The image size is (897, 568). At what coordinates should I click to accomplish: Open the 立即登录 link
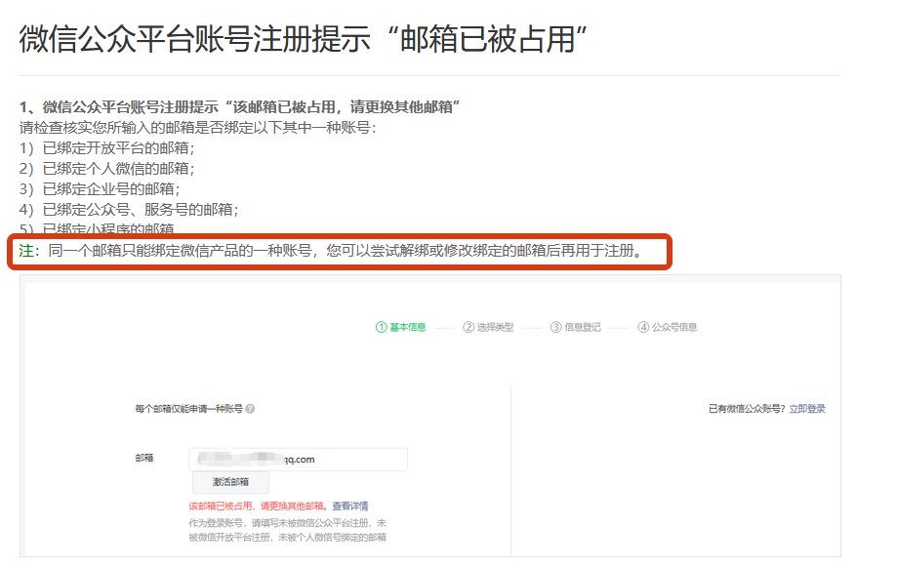(807, 408)
